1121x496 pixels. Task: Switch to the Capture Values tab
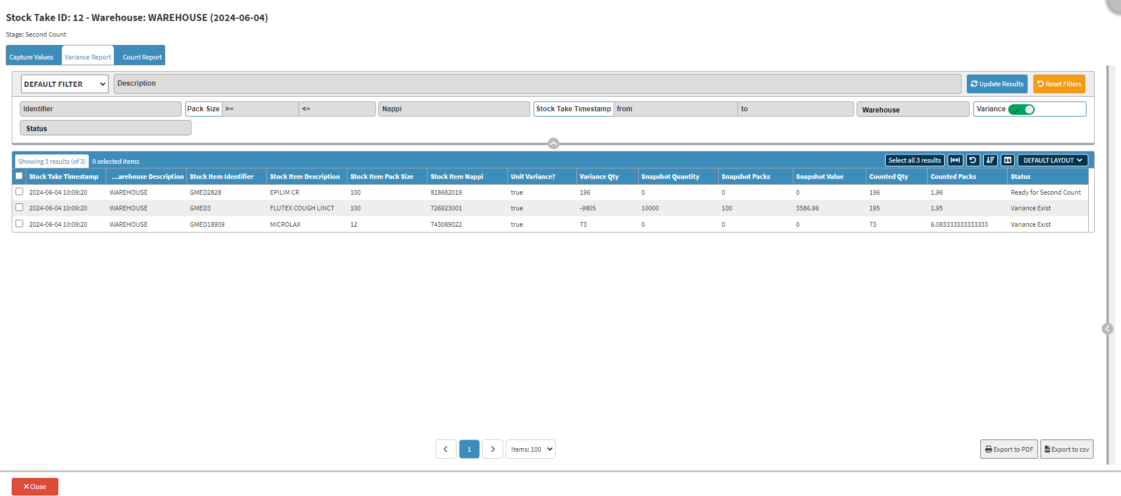point(32,57)
